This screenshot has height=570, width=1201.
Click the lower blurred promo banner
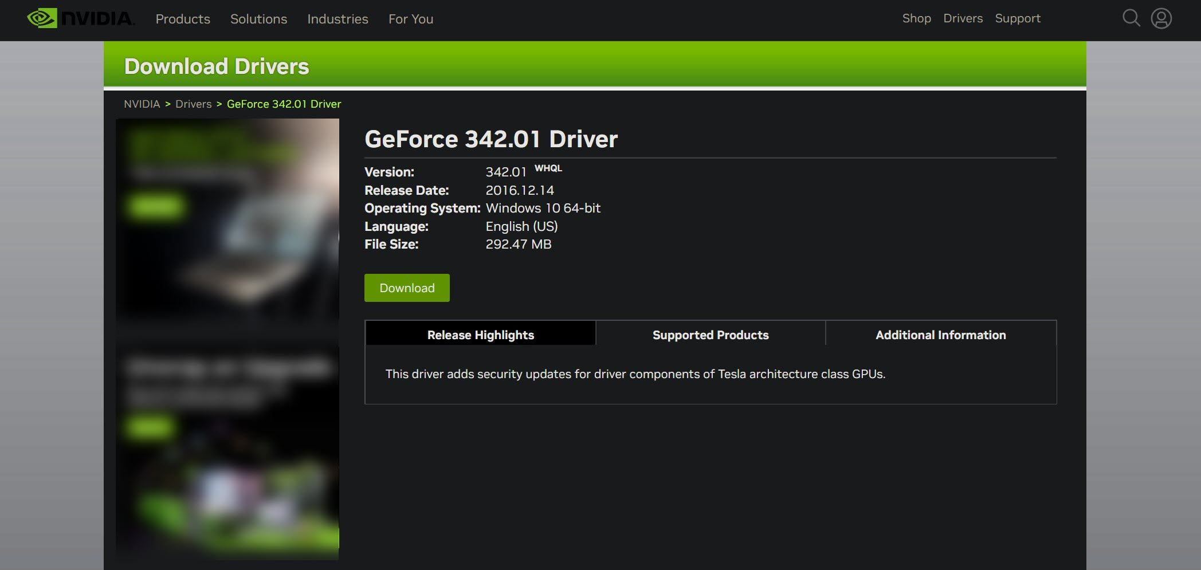click(227, 451)
